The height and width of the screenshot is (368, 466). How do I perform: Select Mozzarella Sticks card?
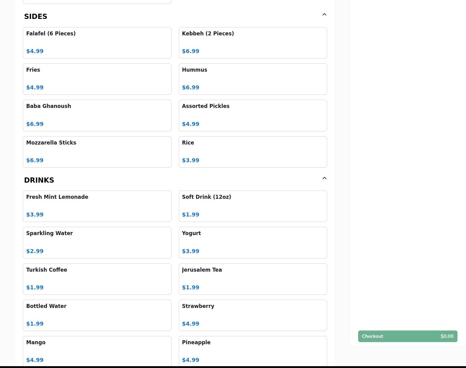click(97, 152)
